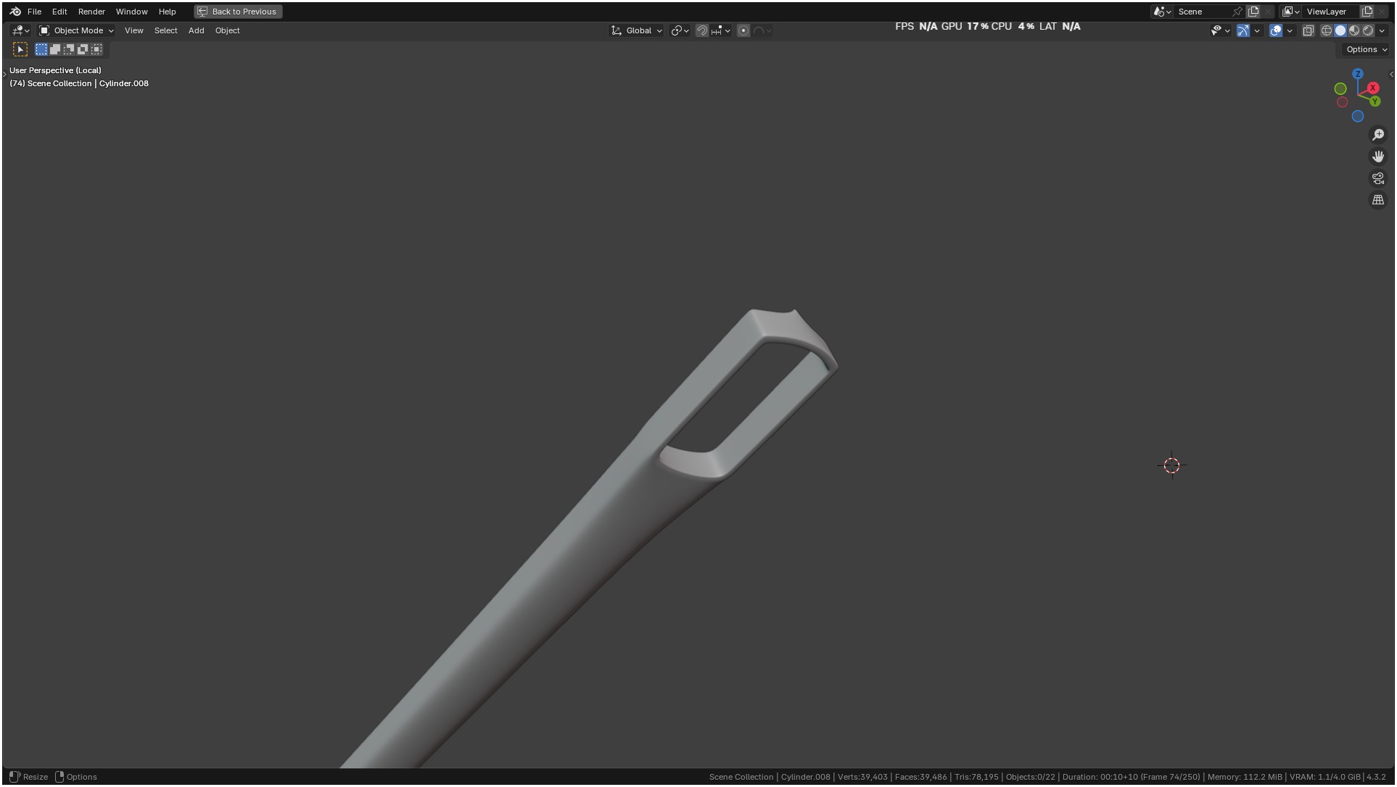This screenshot has width=1397, height=787.
Task: Click the pan view hand icon
Action: tap(1377, 157)
